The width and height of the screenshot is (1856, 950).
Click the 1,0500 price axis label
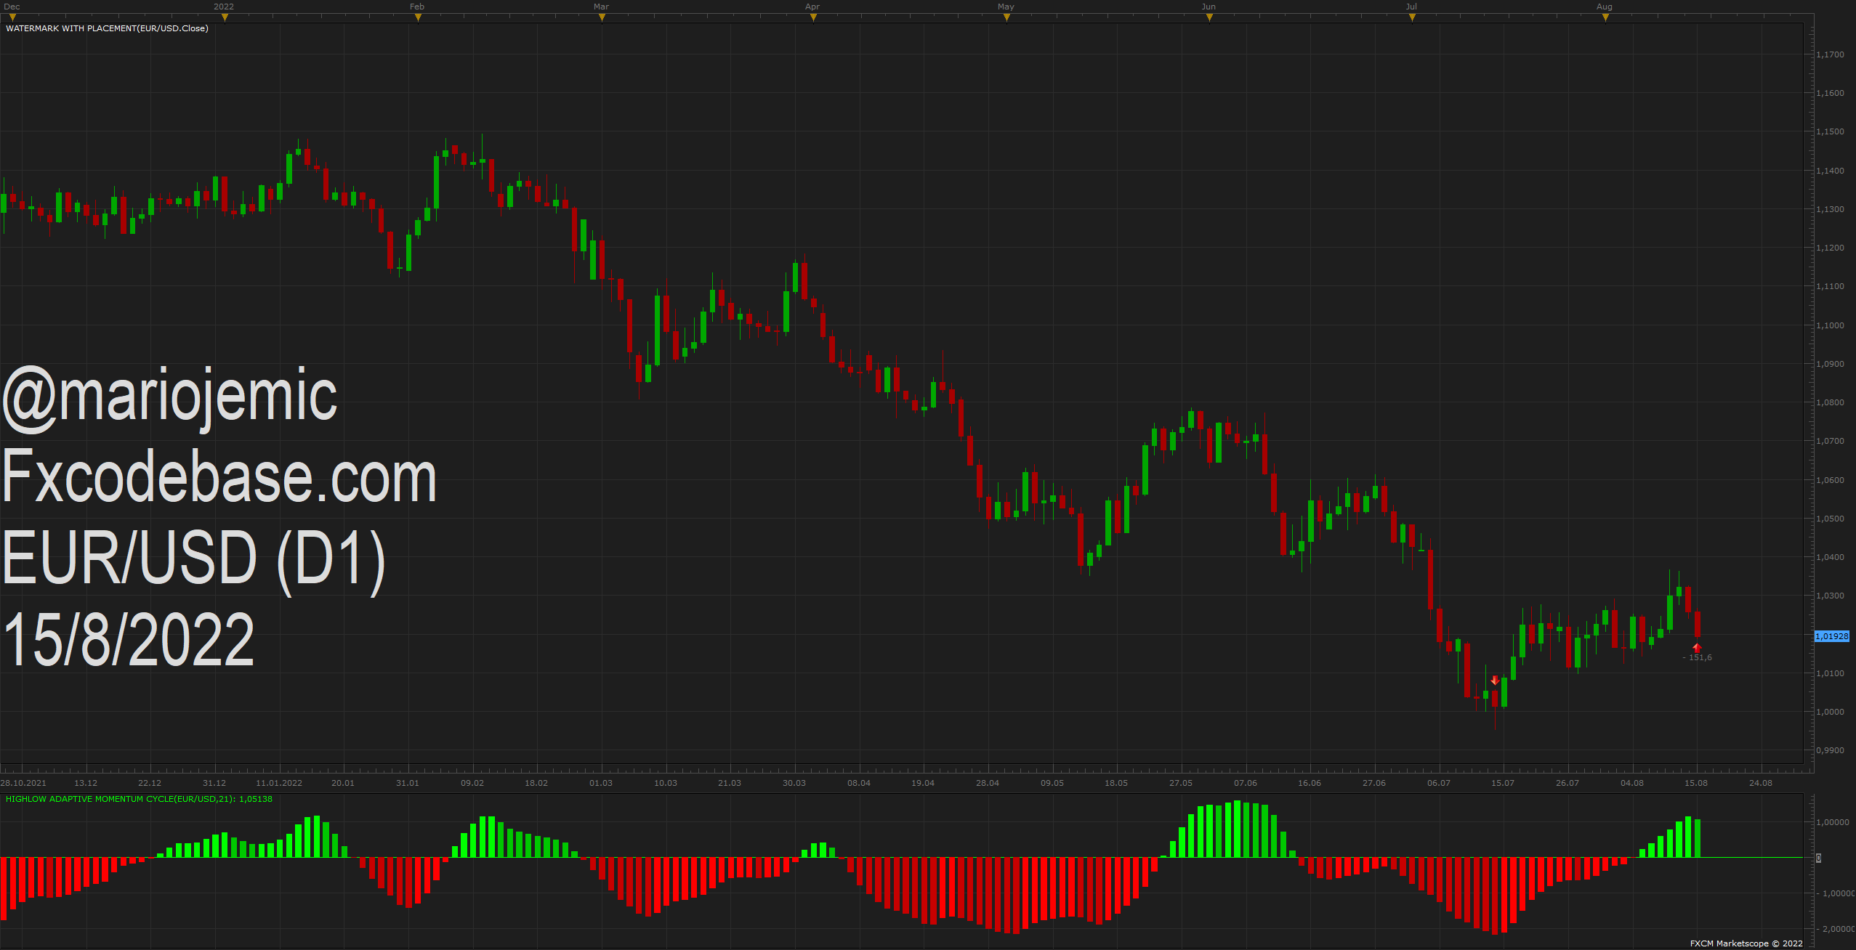(x=1830, y=519)
